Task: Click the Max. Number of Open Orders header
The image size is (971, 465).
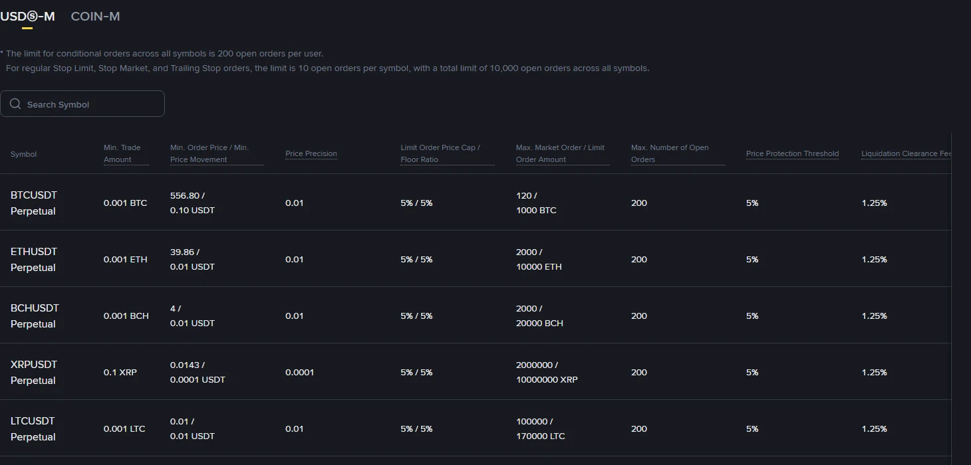Action: [678, 153]
